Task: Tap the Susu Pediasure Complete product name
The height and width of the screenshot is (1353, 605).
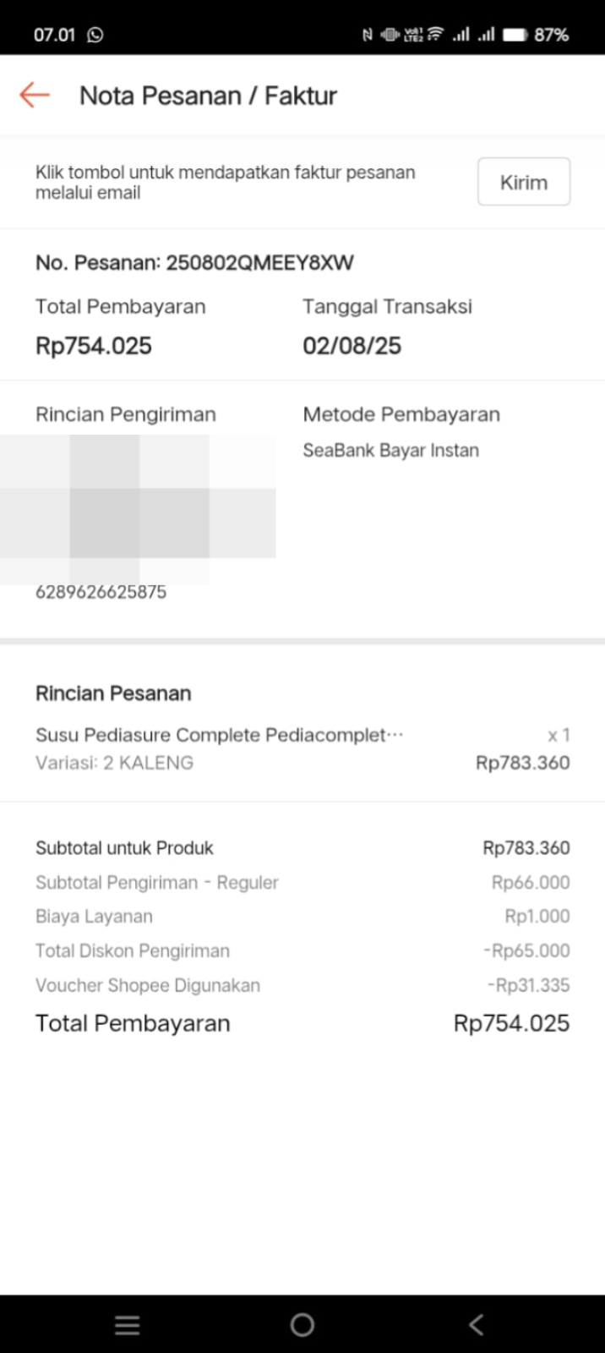Action: point(219,735)
